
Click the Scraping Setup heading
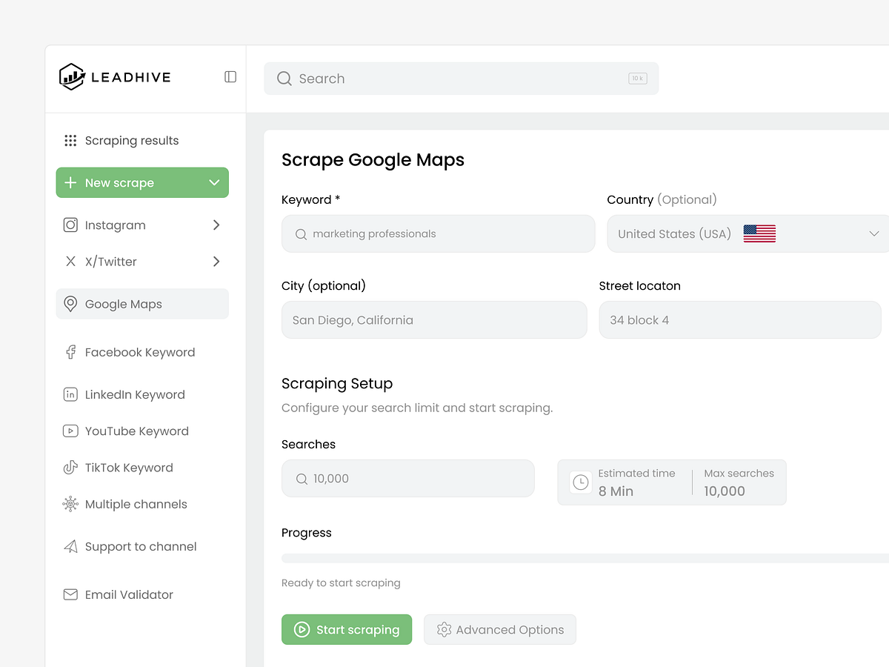click(337, 384)
